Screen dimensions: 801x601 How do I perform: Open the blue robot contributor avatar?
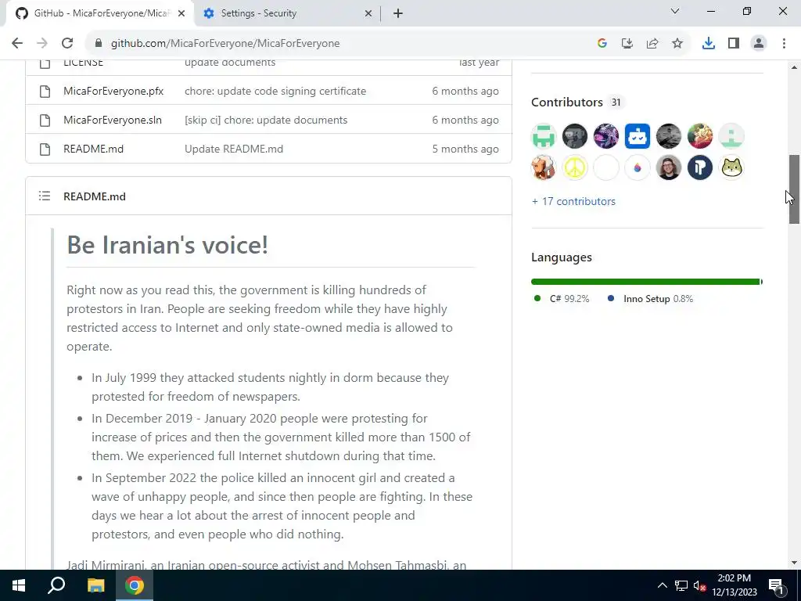coord(637,136)
